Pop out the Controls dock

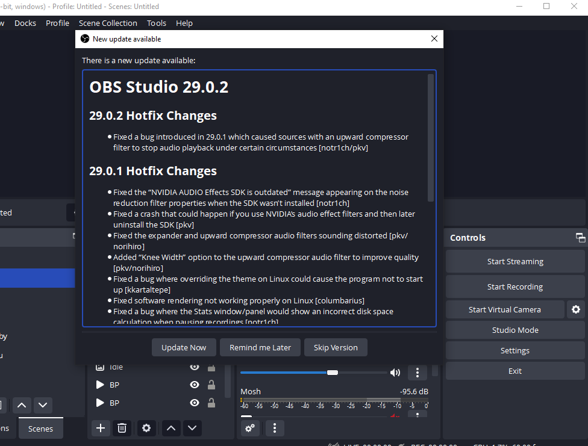(580, 238)
